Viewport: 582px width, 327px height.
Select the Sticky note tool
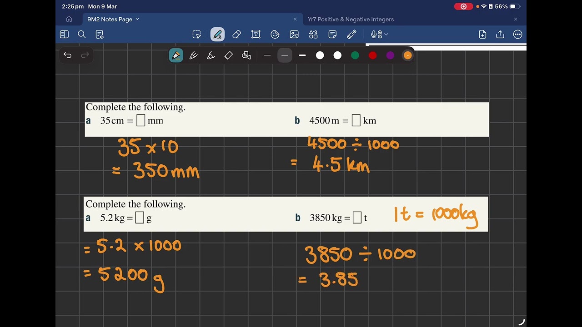[332, 35]
